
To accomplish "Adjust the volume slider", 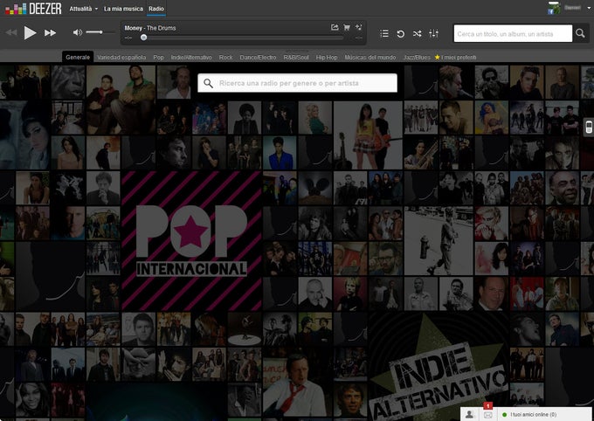I will [100, 32].
